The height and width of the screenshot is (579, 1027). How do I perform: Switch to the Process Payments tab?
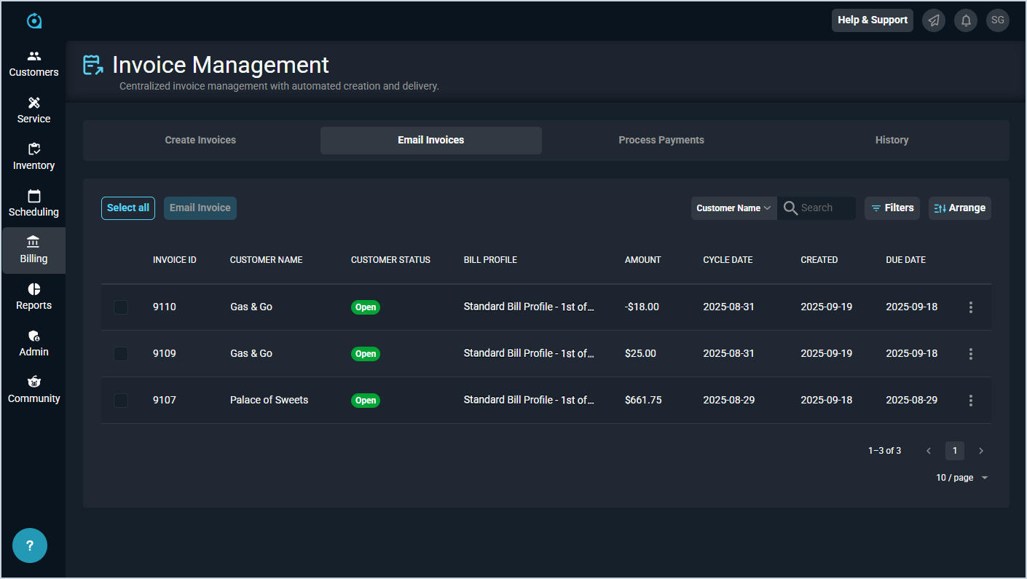coord(661,141)
